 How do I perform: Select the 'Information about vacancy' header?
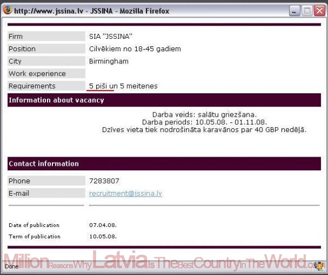[48, 100]
